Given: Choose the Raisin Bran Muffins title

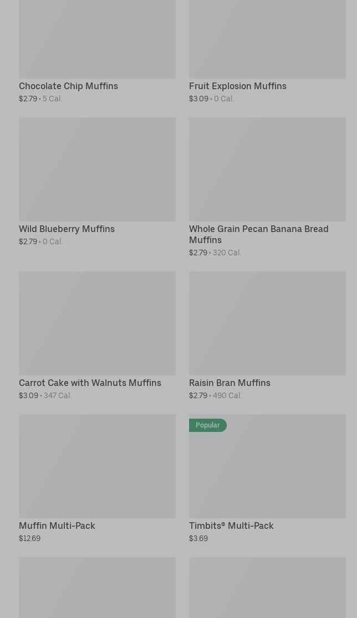Looking at the screenshot, I should click(229, 383).
